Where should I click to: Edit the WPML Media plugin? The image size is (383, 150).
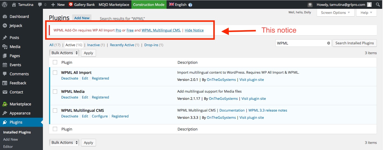click(85, 97)
